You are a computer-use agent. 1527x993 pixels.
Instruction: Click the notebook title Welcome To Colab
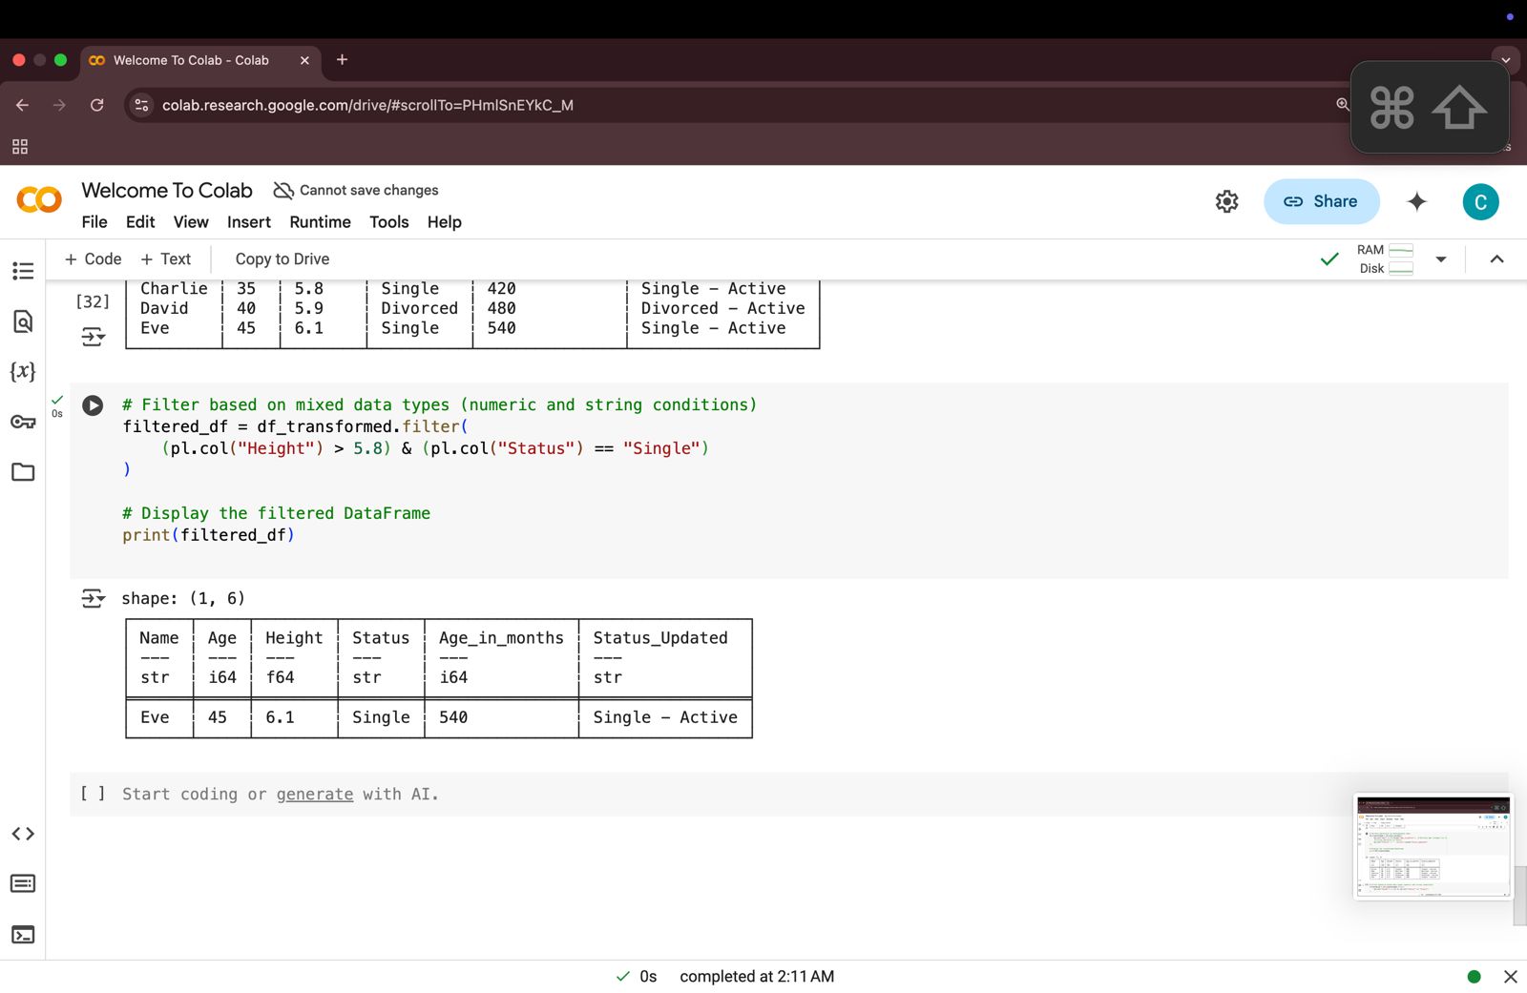(167, 191)
